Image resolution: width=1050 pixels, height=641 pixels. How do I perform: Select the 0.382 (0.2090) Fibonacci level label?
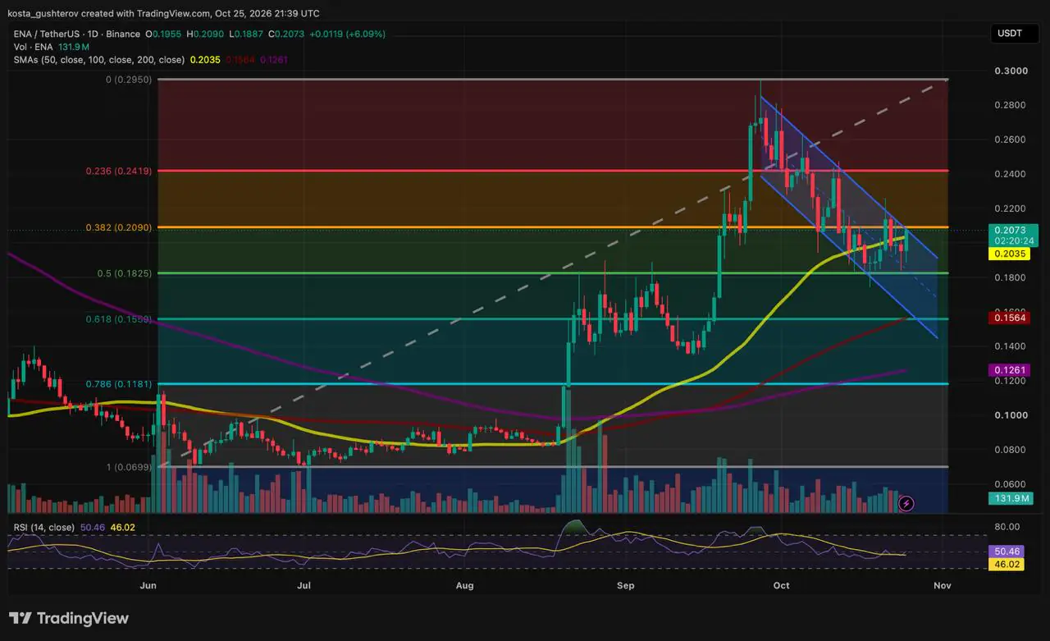(x=119, y=227)
